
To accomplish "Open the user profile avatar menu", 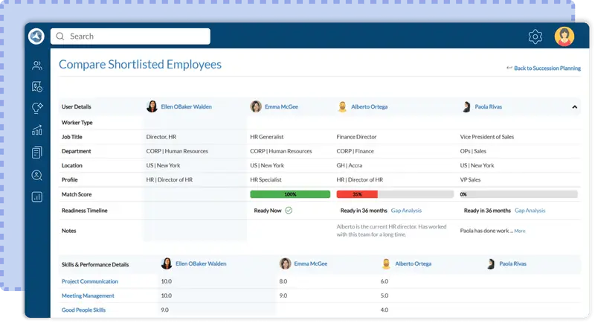I will click(565, 36).
